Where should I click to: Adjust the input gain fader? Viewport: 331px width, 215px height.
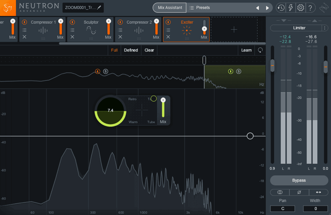click(x=272, y=65)
